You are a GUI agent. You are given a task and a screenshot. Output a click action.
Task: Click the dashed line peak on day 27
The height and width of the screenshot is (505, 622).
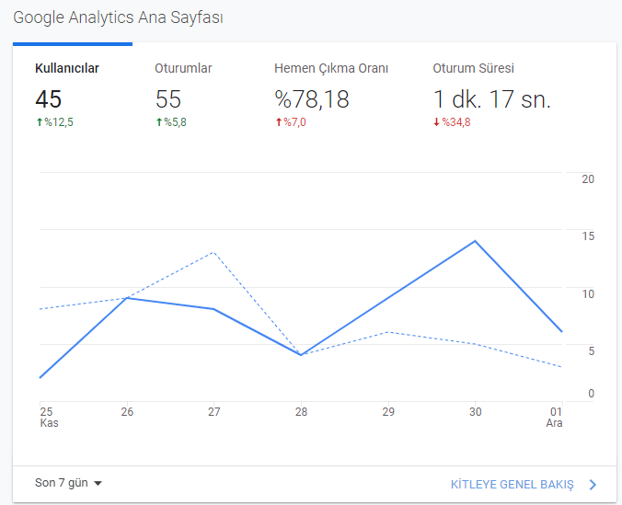213,252
